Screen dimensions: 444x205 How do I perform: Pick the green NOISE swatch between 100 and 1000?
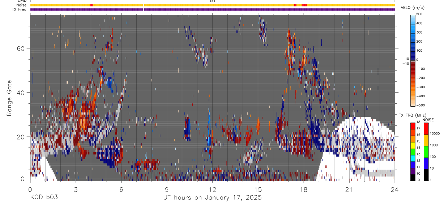tap(426, 152)
